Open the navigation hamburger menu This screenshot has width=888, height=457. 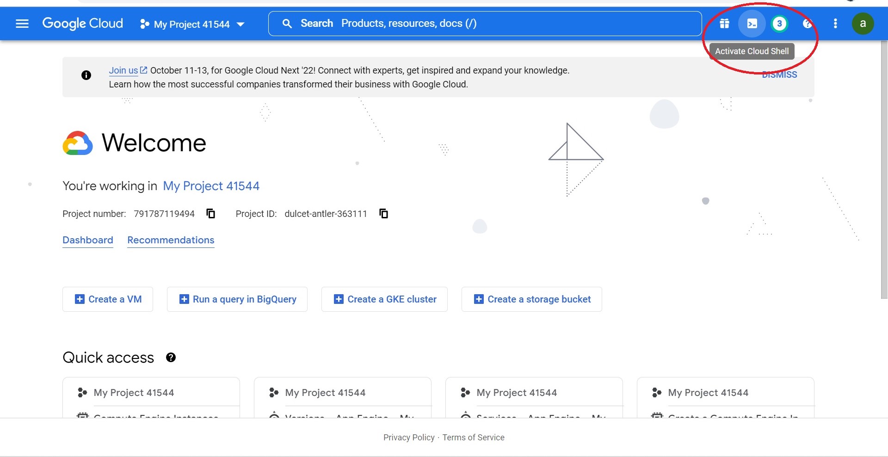[22, 23]
